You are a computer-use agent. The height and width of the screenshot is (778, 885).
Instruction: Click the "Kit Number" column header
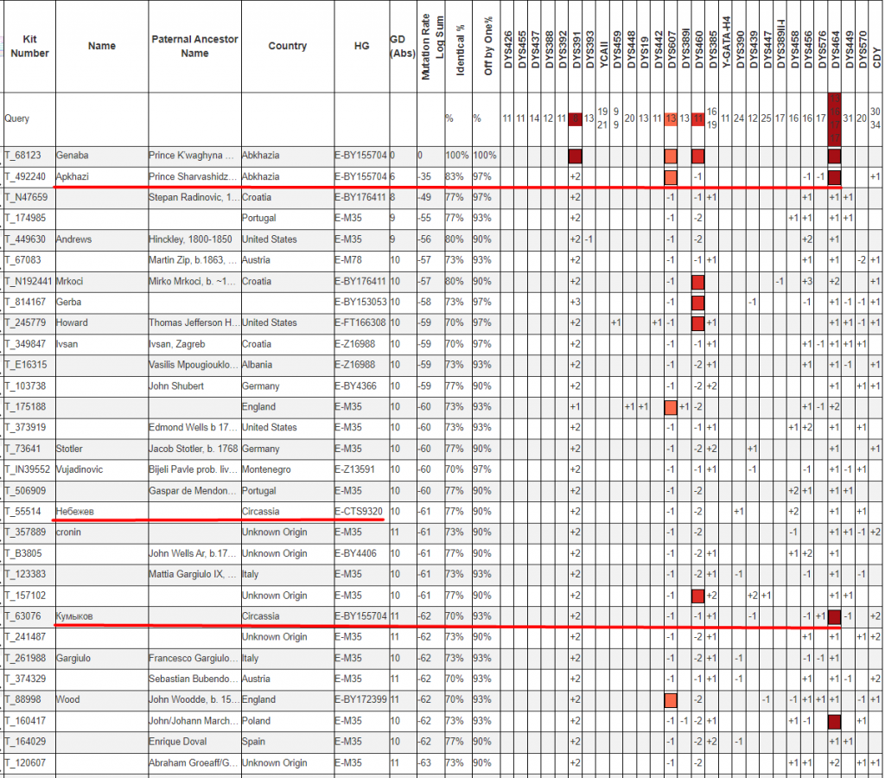(29, 46)
